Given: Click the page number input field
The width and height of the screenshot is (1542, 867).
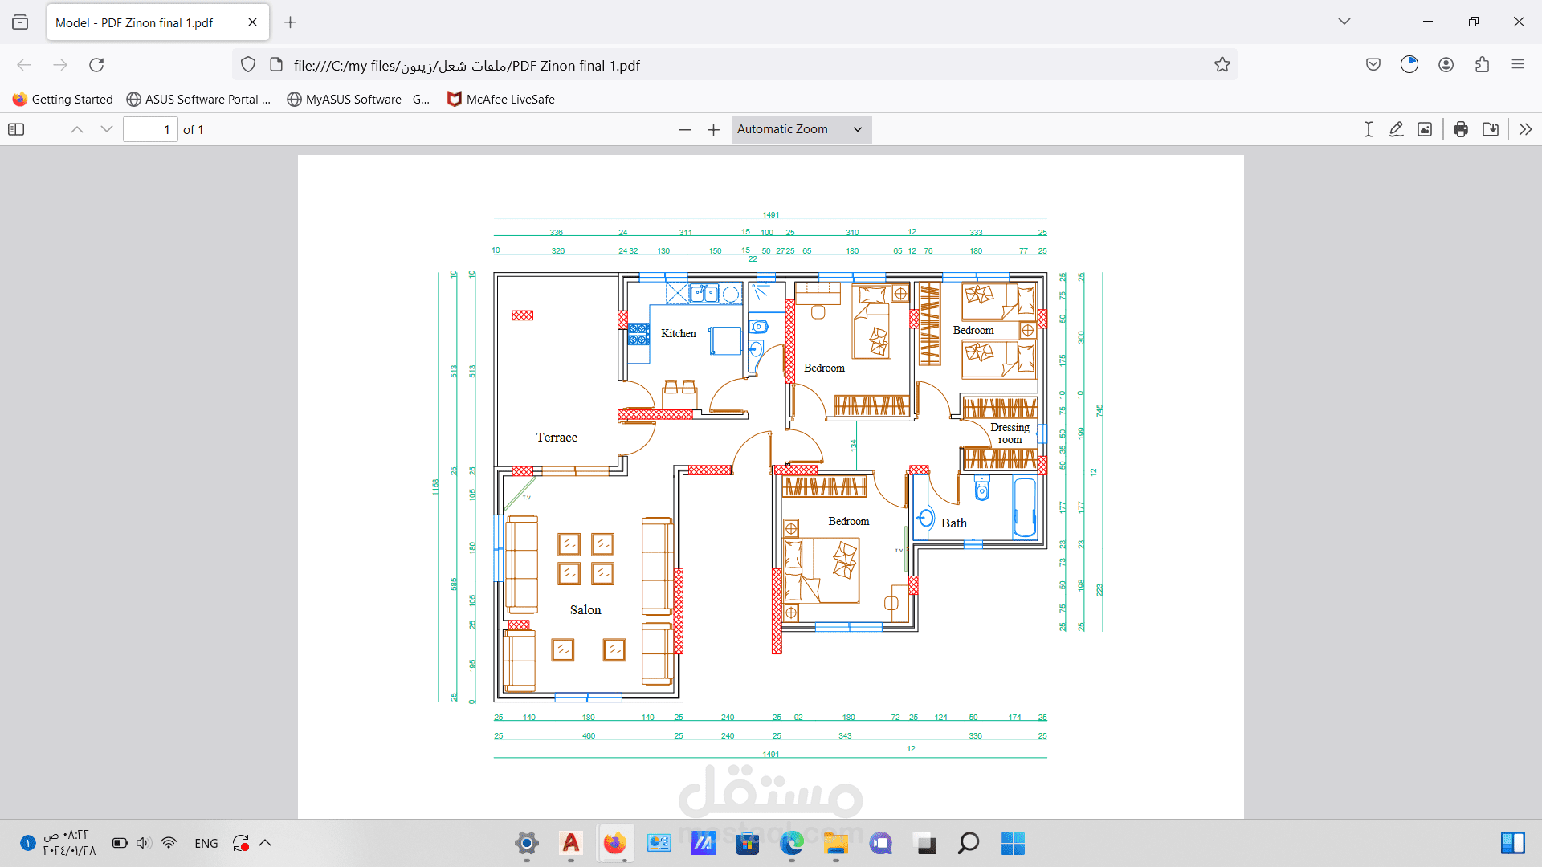Looking at the screenshot, I should (x=150, y=129).
